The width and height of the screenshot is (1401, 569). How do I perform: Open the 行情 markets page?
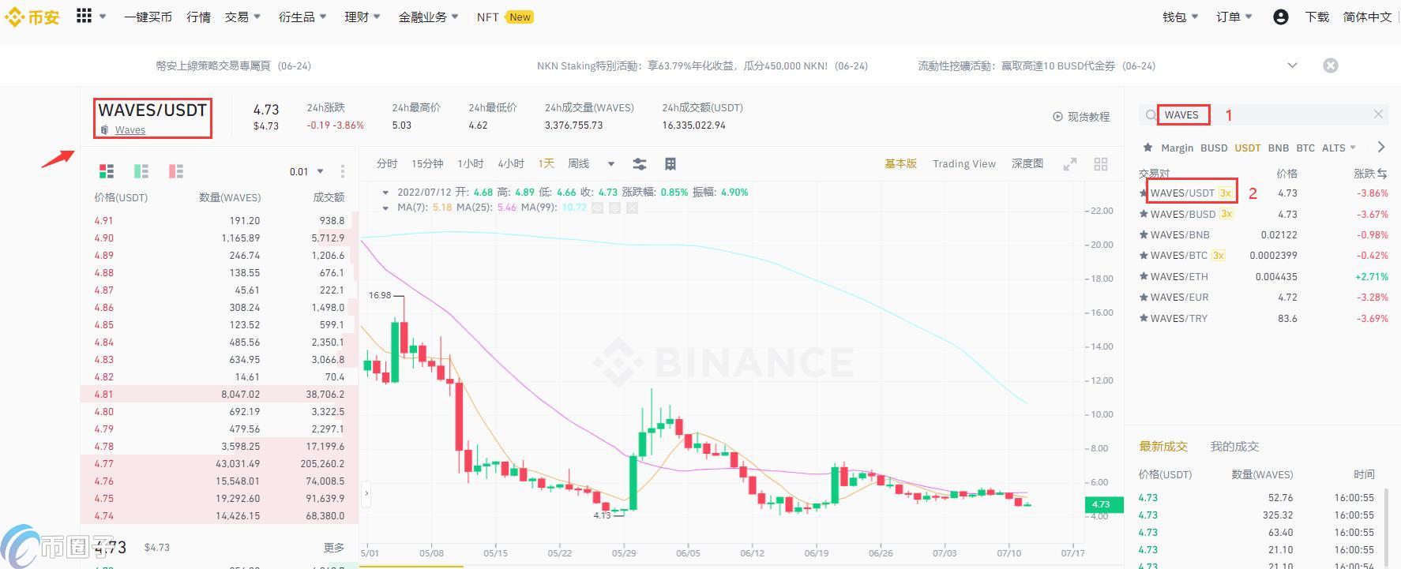point(198,17)
